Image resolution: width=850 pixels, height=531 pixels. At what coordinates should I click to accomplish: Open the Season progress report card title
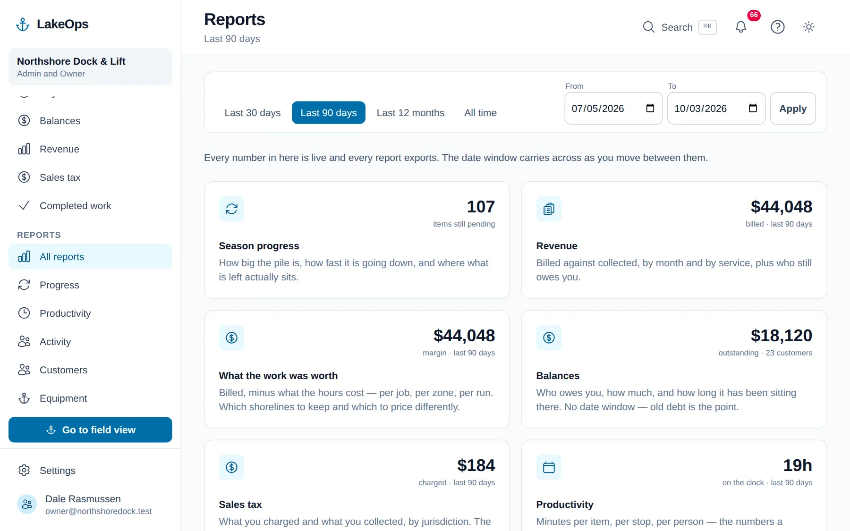(x=259, y=246)
